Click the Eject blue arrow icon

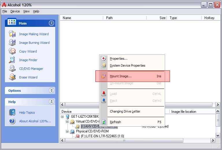104,101
